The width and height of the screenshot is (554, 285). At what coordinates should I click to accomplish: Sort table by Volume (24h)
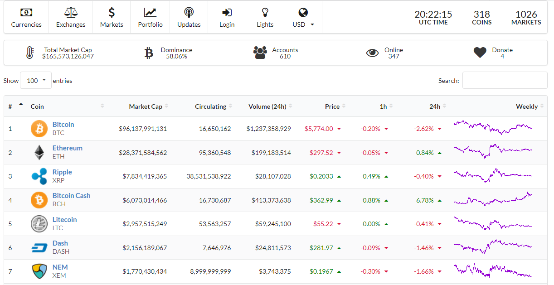266,106
